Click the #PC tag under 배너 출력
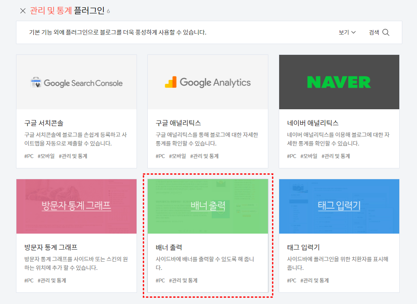 pyautogui.click(x=160, y=280)
